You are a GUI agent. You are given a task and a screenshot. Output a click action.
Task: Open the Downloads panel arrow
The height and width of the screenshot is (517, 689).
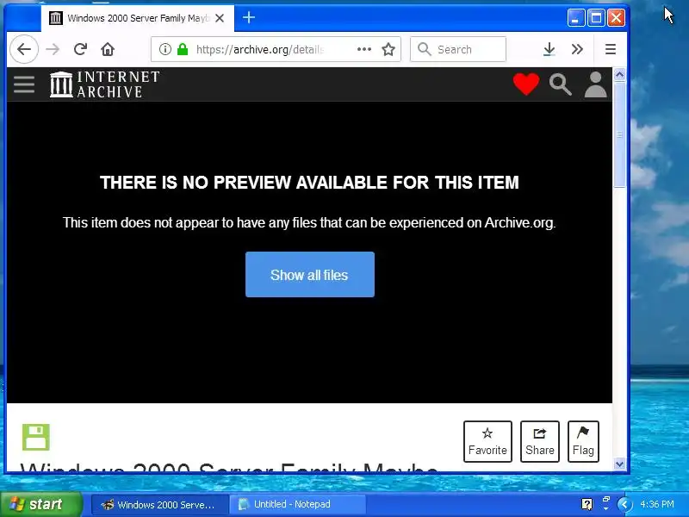[x=549, y=49]
